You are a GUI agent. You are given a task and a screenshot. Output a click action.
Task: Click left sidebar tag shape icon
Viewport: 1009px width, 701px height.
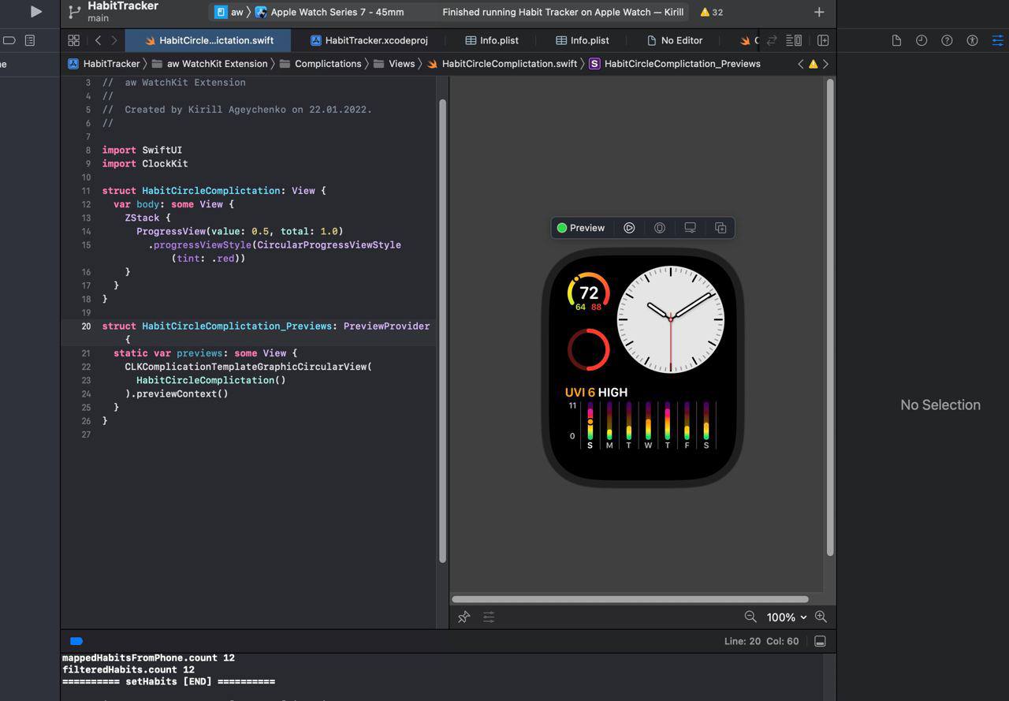click(9, 40)
